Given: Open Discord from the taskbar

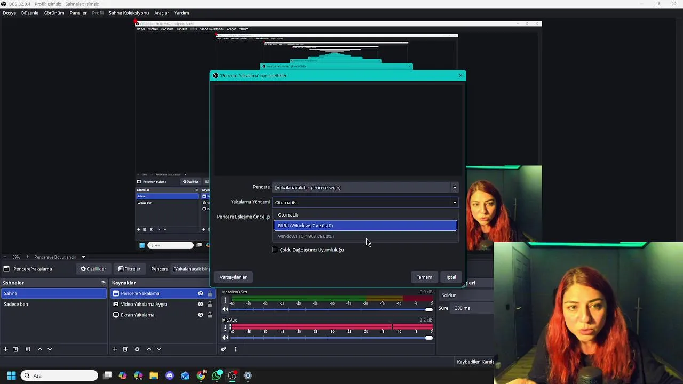Looking at the screenshot, I should [170, 375].
